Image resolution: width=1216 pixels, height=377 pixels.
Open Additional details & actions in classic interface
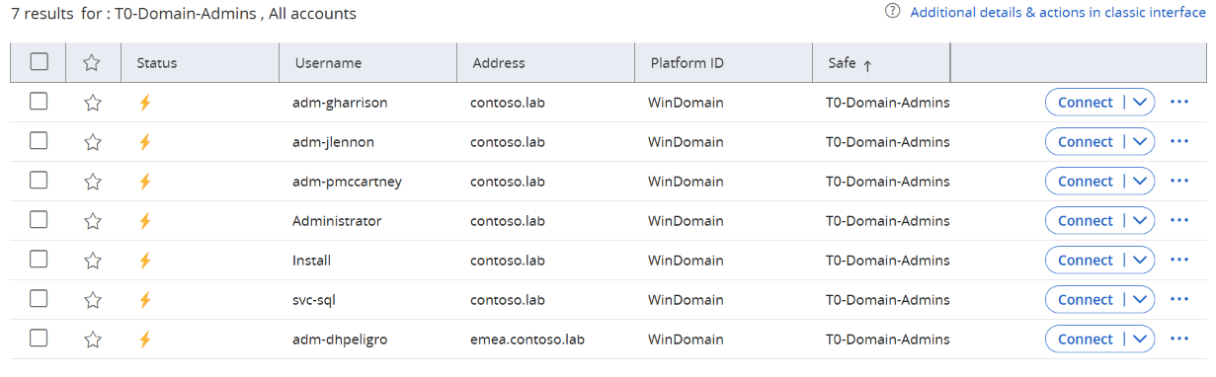(x=1057, y=13)
